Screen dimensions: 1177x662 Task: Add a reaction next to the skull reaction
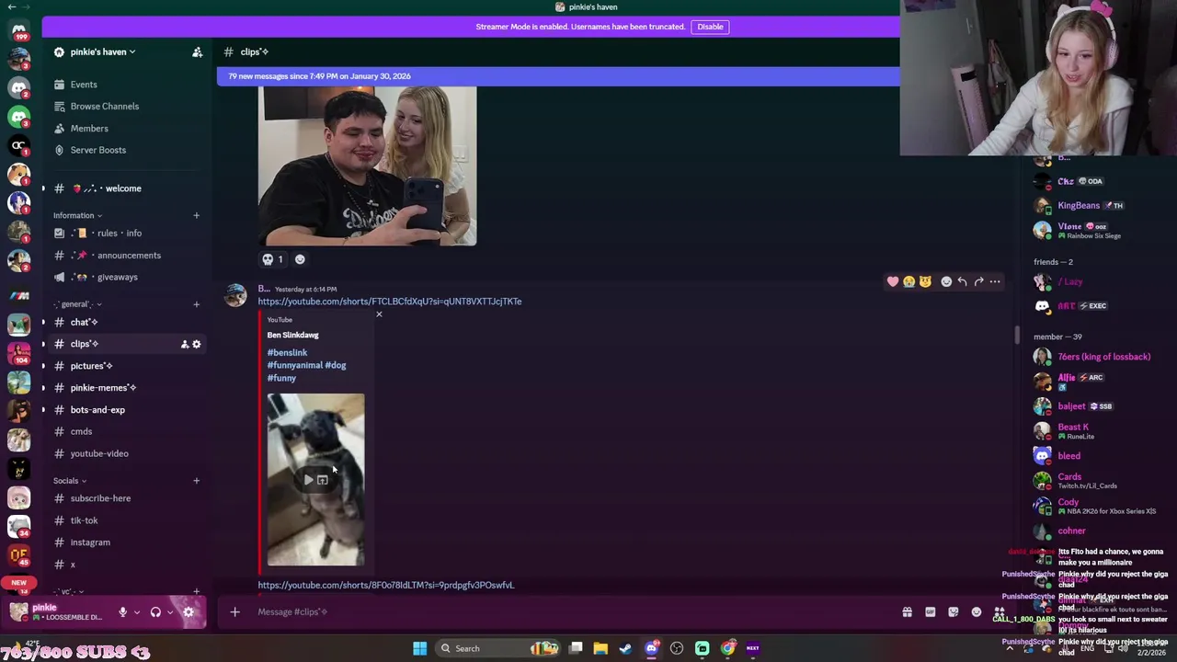(300, 259)
